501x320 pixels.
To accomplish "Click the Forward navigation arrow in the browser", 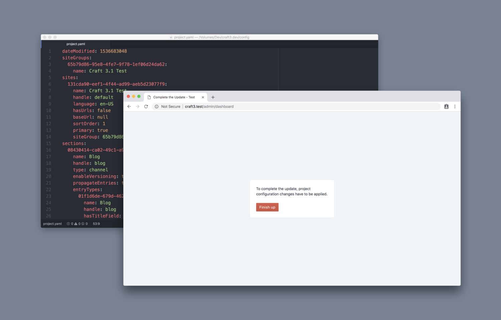I will pos(138,106).
